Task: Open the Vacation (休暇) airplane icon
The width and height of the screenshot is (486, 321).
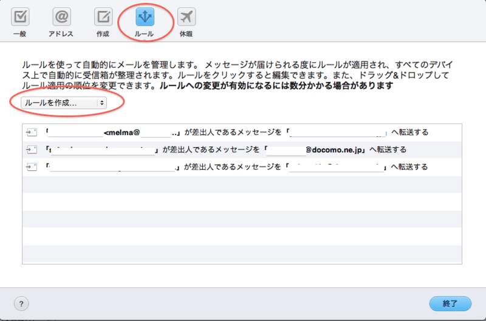Action: [x=186, y=16]
